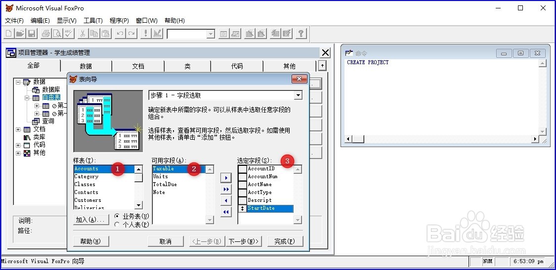
Task: Expand the 文档 tree node
Action: (x=18, y=129)
